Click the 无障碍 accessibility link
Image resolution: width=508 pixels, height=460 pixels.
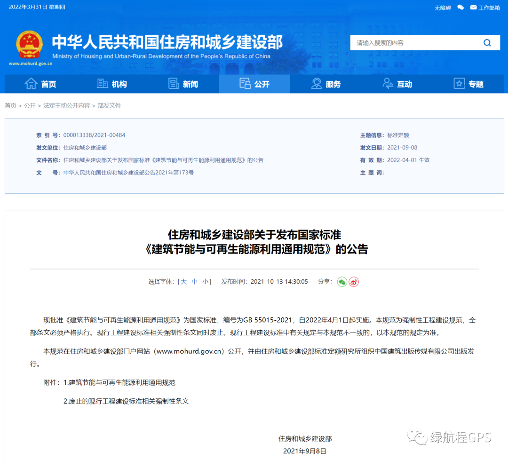(442, 8)
